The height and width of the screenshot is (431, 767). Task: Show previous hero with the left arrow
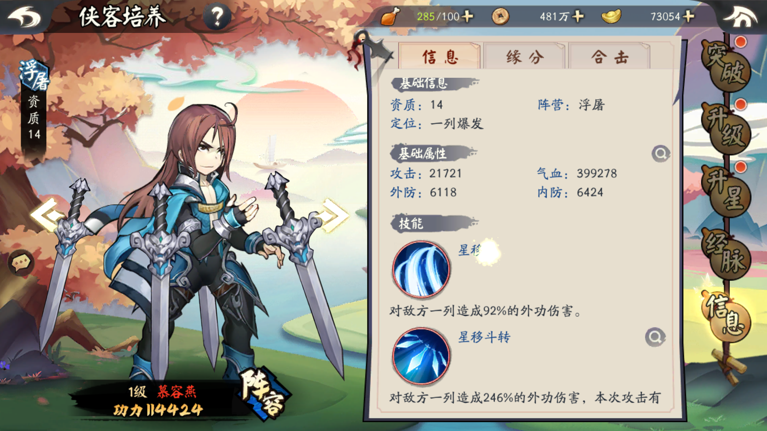(46, 215)
